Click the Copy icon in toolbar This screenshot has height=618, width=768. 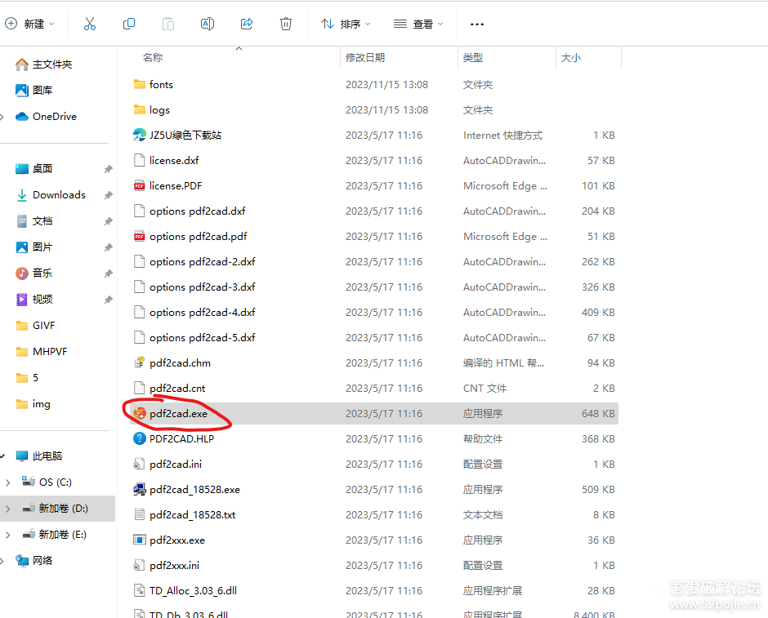129,24
